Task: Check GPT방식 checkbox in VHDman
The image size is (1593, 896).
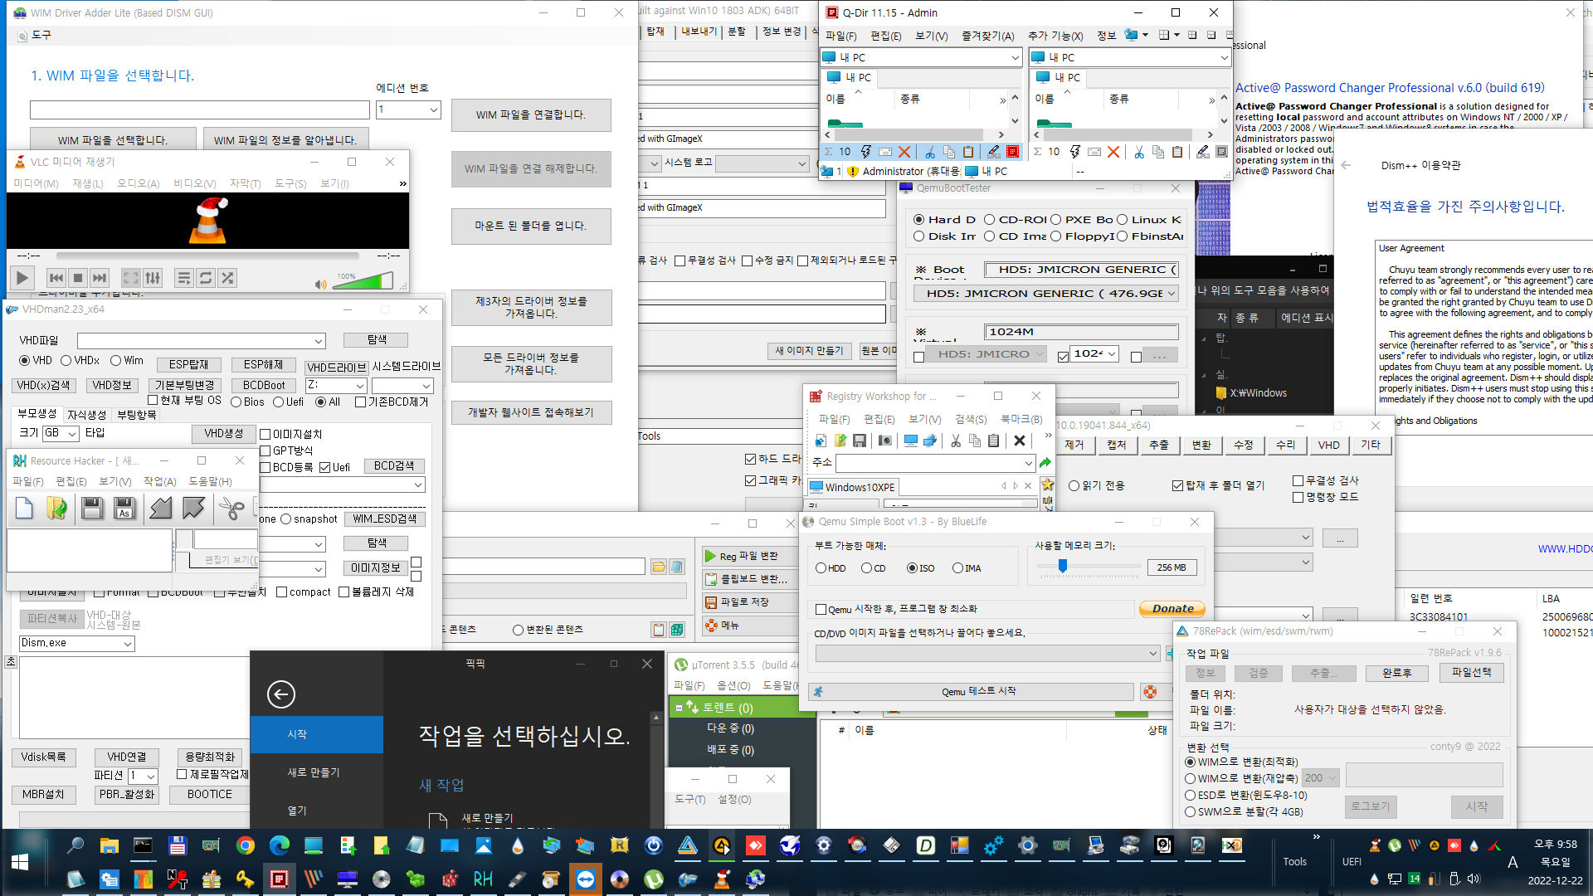Action: point(265,450)
